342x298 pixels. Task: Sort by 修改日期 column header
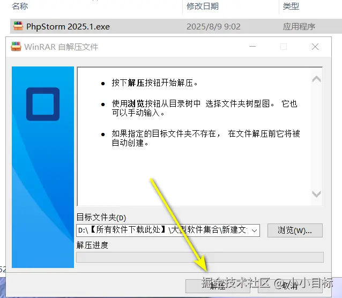click(x=203, y=6)
